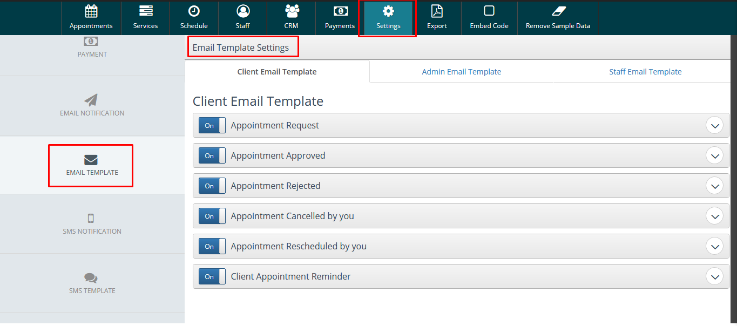Expand Appointment Rescheduled by you chevron

coord(715,247)
